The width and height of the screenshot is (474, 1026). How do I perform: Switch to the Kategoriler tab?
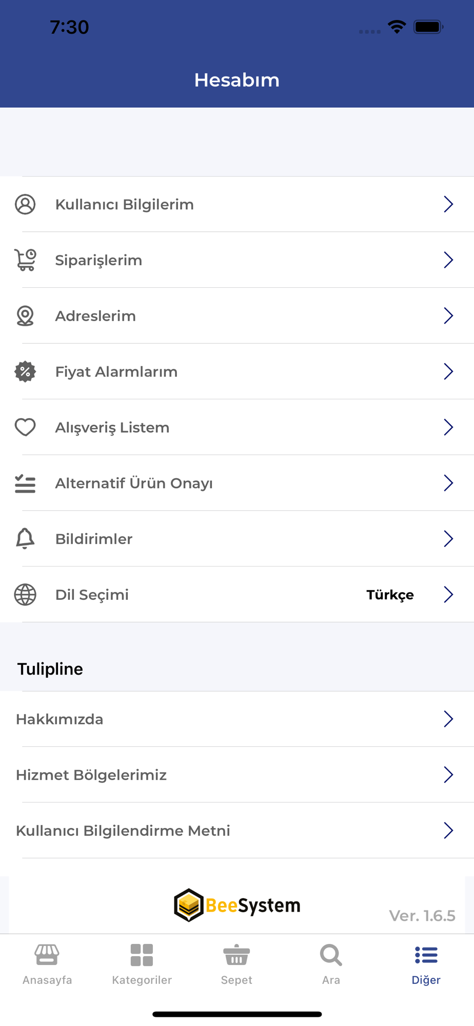tap(142, 964)
